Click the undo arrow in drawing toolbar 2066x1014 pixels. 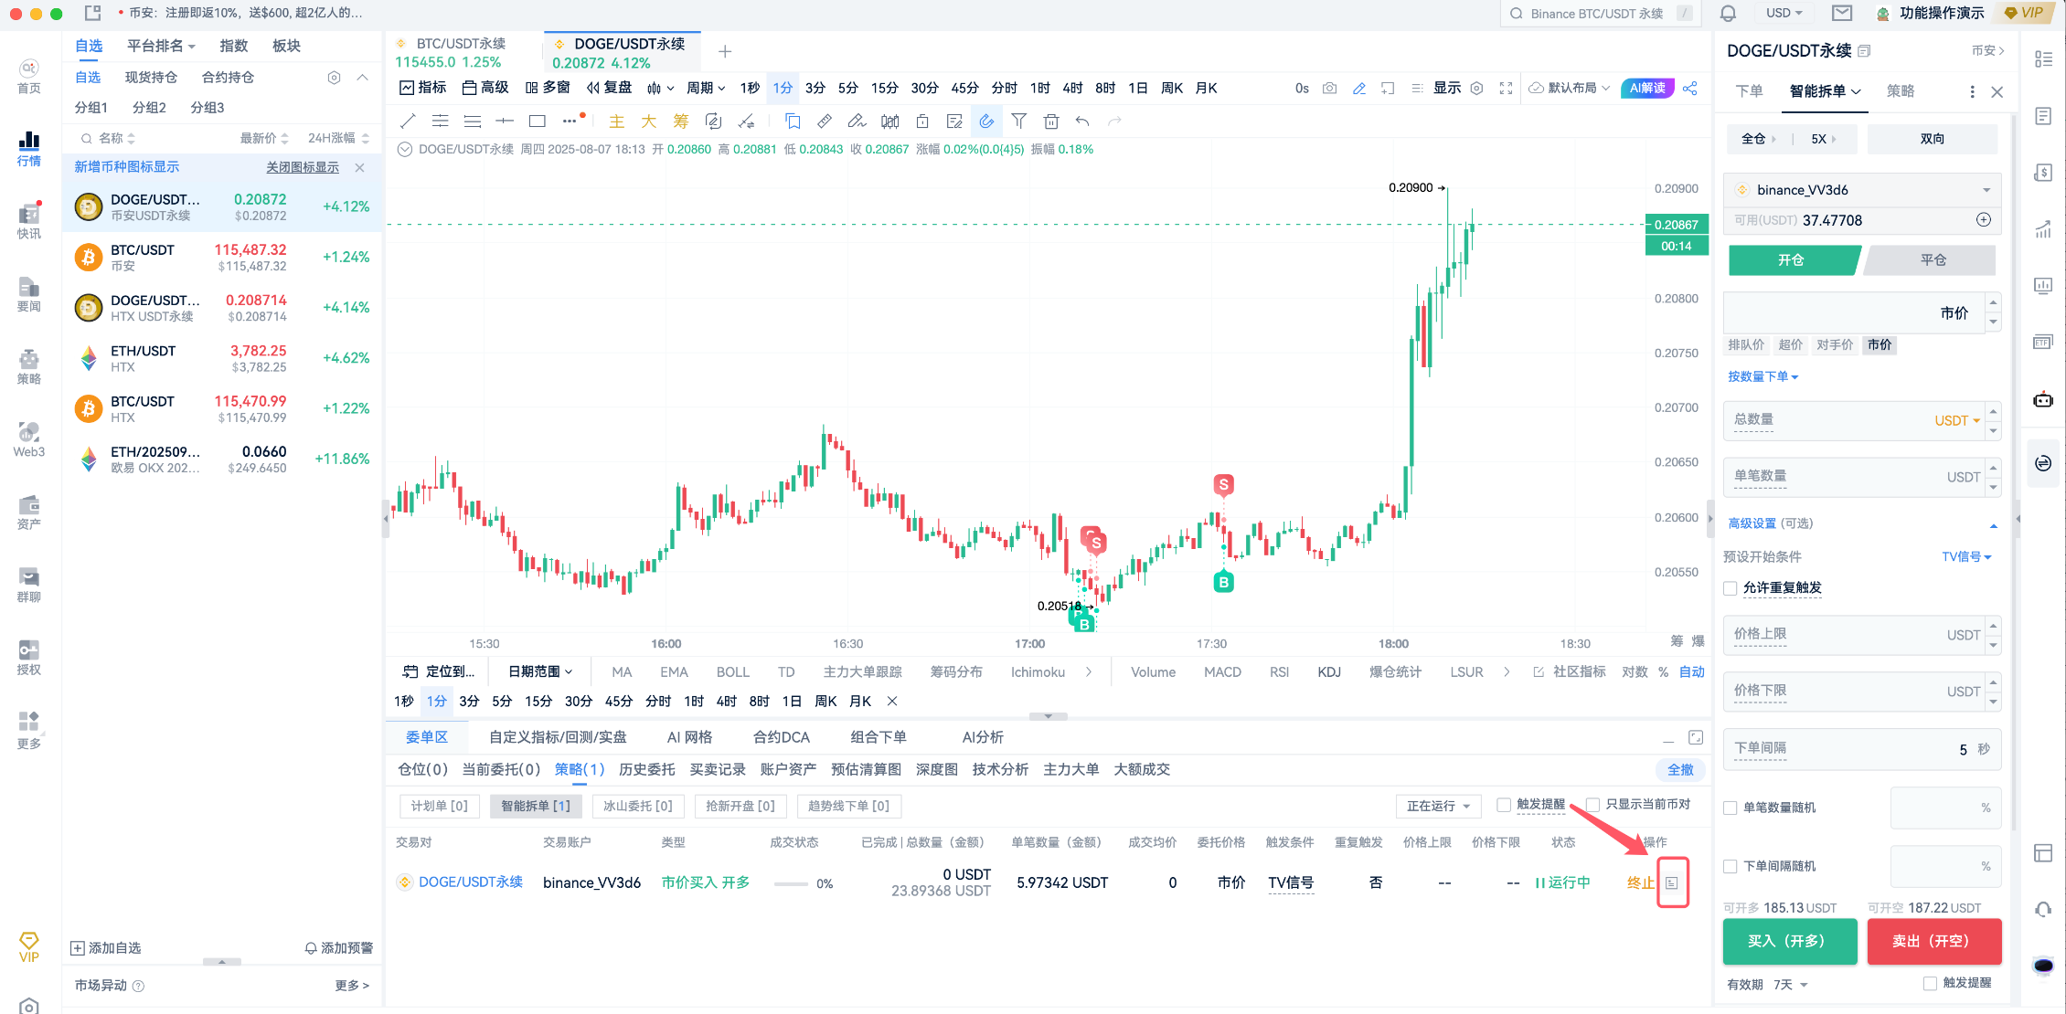click(1083, 121)
